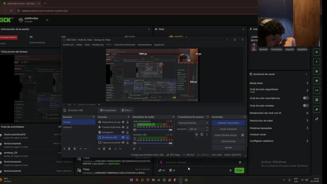327x184 pixels.
Task: Open Ajustes in OBS controls
Action: pos(228,147)
